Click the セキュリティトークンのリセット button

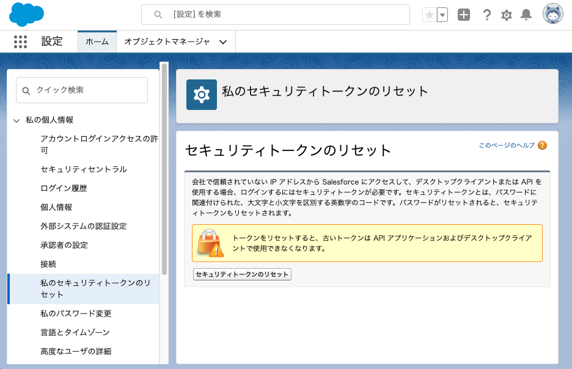pyautogui.click(x=242, y=274)
